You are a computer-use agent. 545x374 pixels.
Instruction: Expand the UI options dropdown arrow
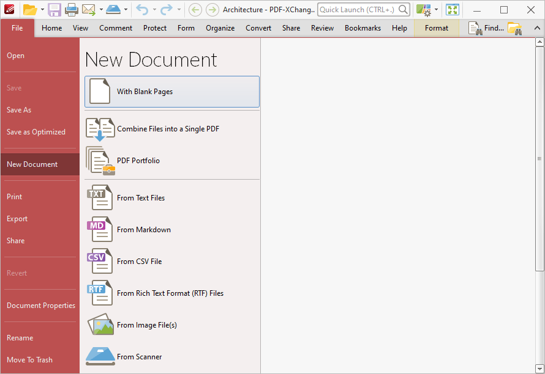point(436,10)
